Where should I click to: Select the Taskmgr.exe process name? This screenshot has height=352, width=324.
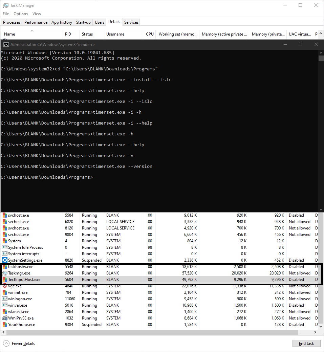(19, 273)
